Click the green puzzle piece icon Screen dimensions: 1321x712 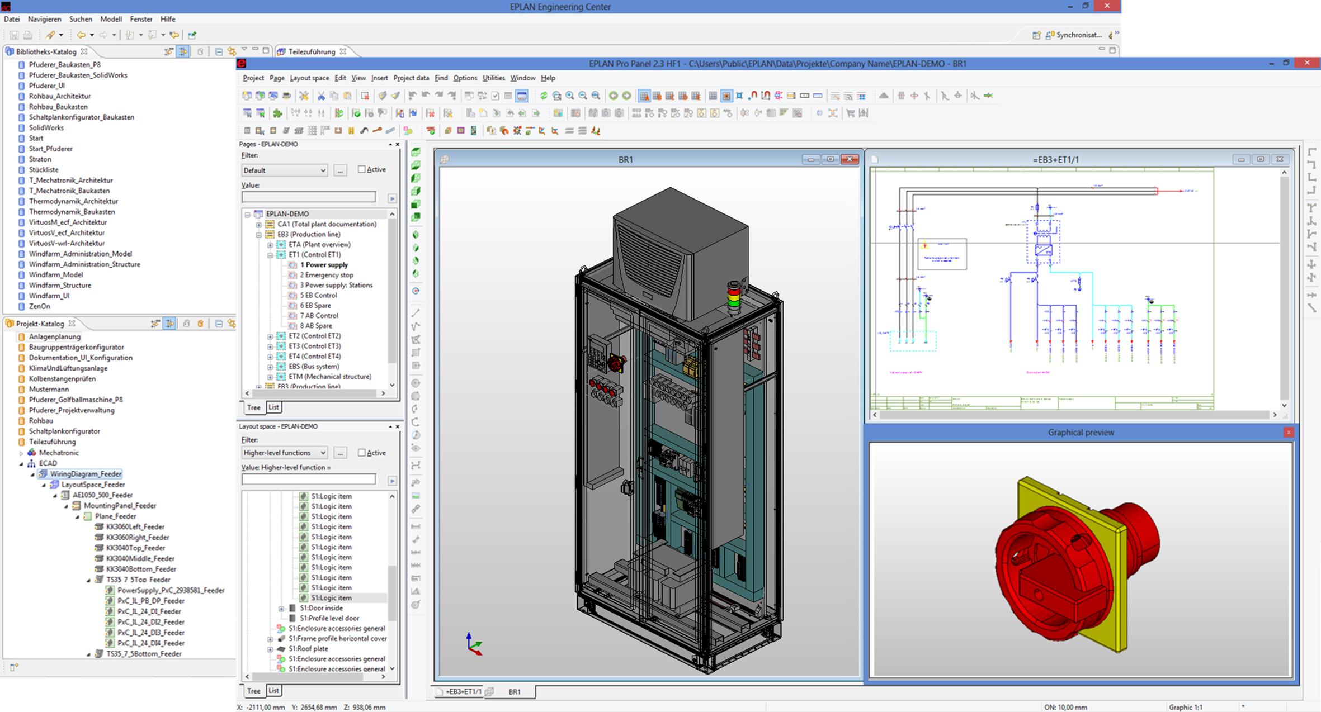pyautogui.click(x=277, y=113)
